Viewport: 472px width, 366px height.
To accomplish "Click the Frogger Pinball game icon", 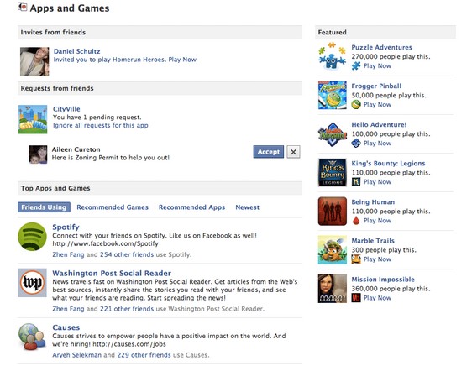I will click(x=333, y=95).
